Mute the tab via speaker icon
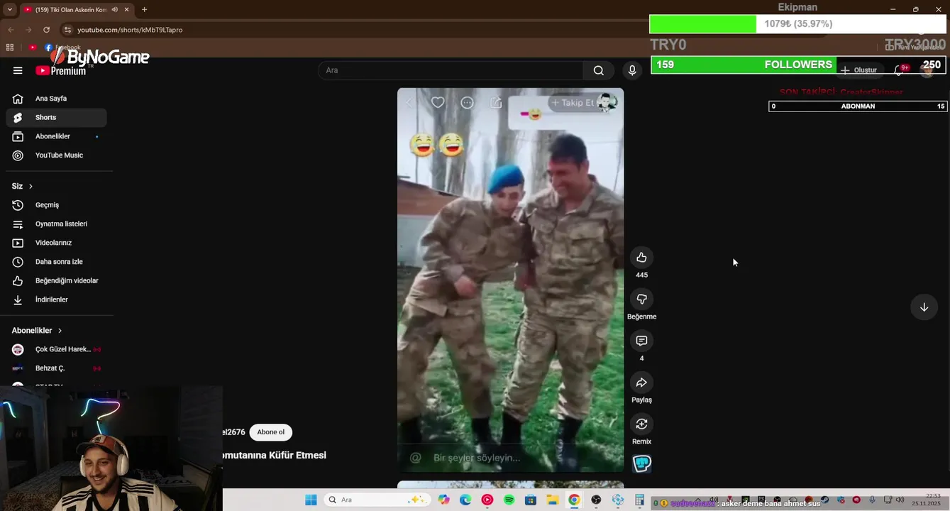Screen dimensions: 950x511 tap(114, 10)
